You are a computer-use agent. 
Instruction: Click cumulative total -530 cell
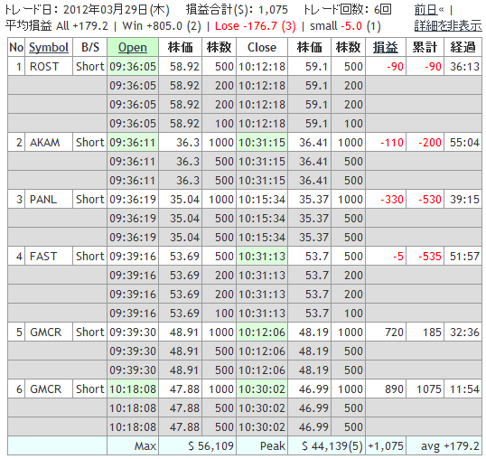point(425,200)
